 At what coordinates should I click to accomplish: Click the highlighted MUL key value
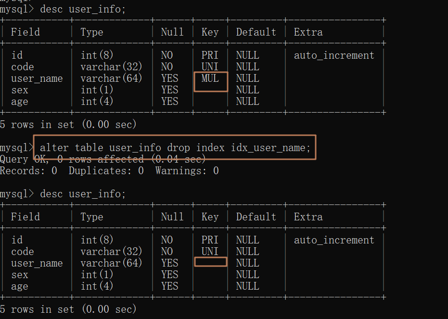pos(210,79)
